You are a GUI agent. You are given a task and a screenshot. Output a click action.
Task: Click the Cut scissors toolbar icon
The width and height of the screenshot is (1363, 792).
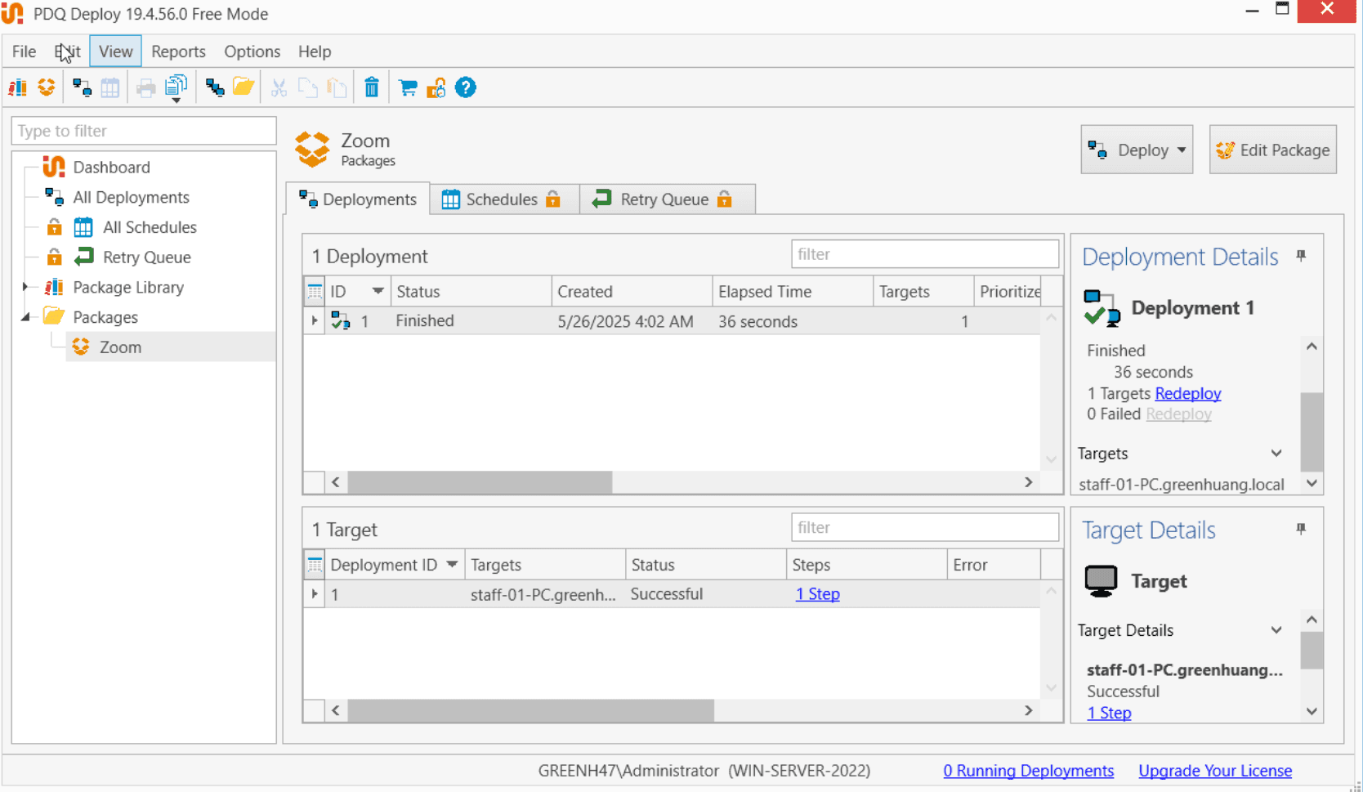279,87
